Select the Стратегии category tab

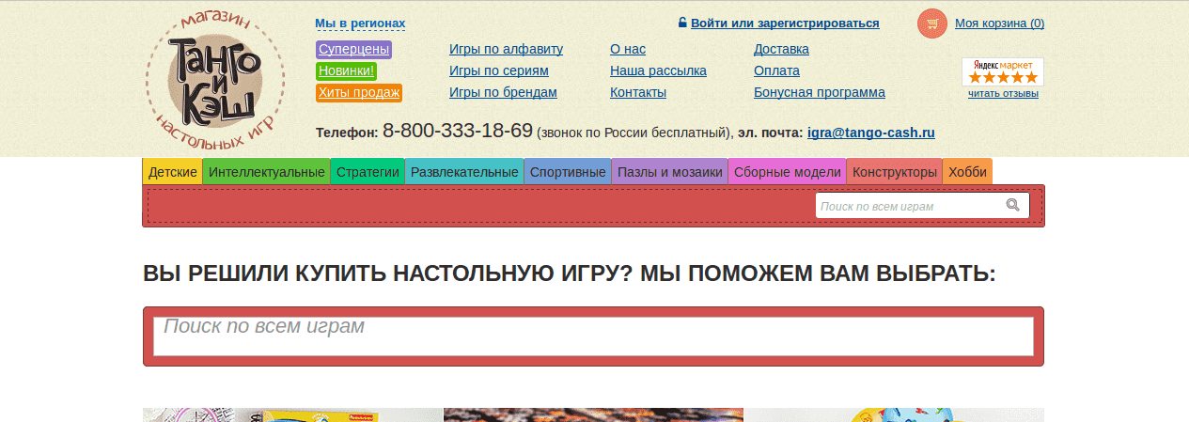368,172
